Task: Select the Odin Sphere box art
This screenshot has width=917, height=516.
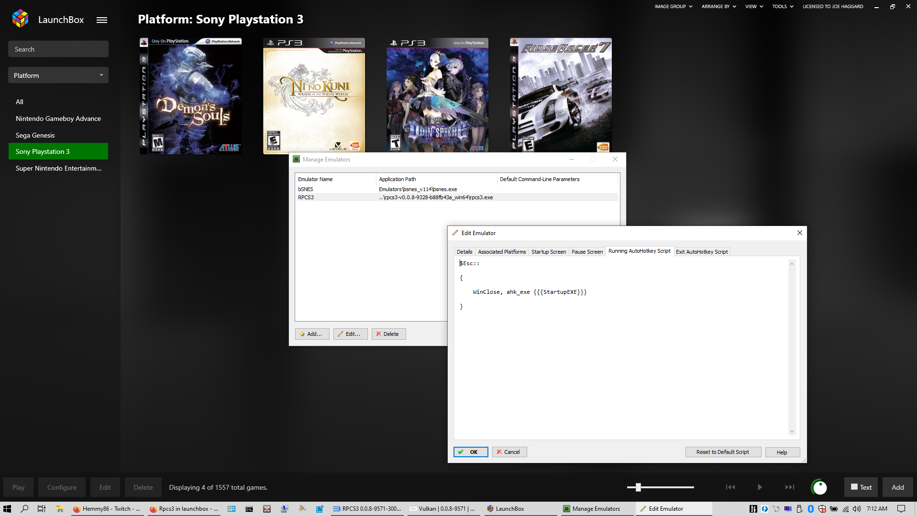Action: point(437,95)
